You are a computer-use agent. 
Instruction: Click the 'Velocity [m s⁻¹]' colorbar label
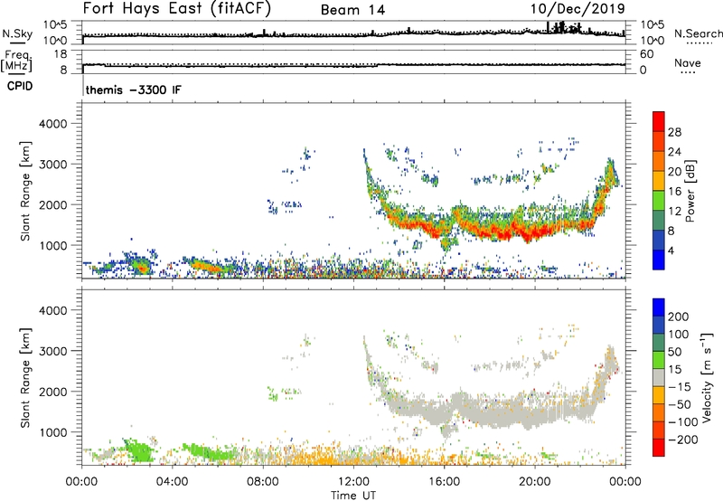707,377
